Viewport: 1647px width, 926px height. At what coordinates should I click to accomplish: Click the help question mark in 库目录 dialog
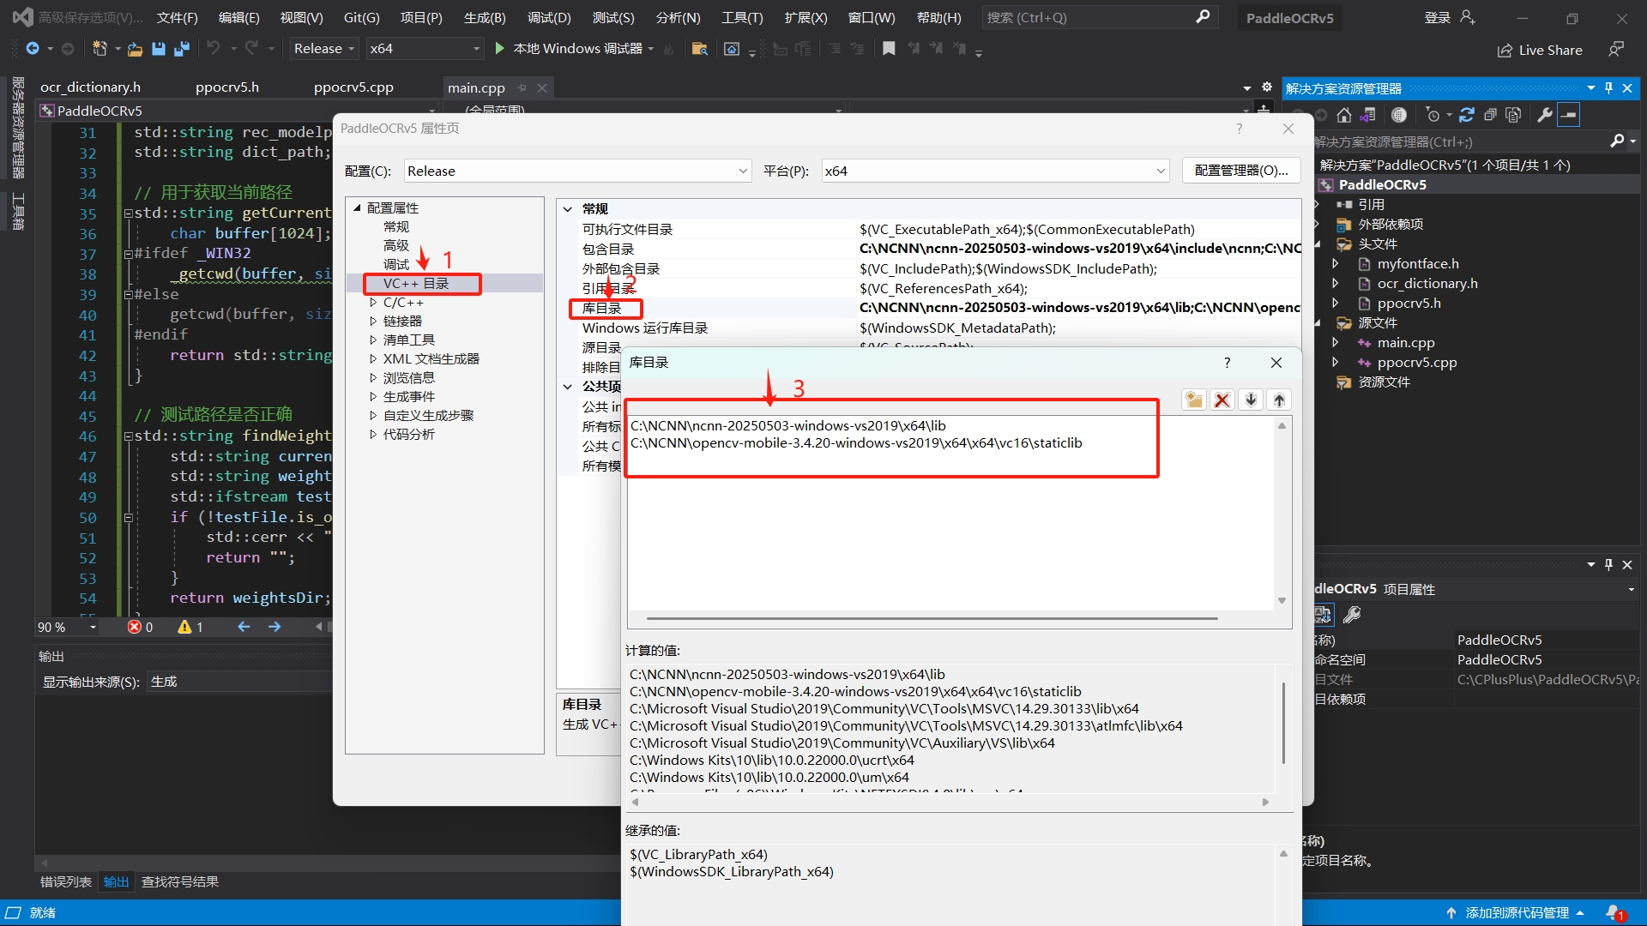pos(1228,363)
